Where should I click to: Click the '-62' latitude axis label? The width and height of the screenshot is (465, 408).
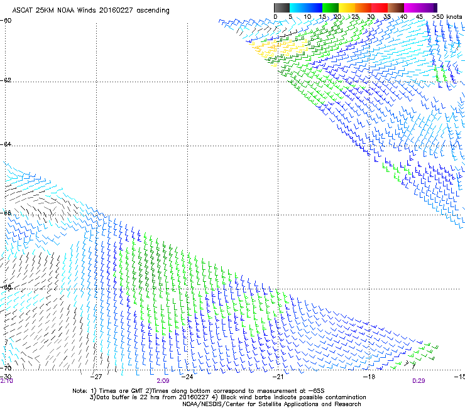click(x=6, y=80)
